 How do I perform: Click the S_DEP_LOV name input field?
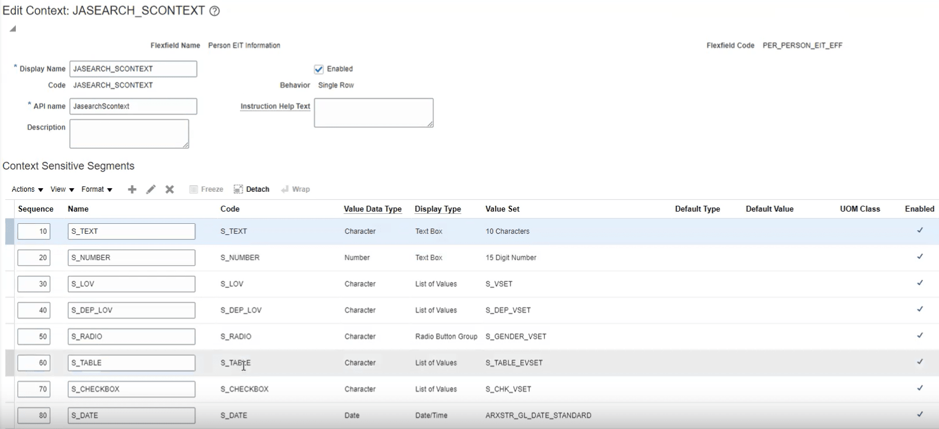132,310
